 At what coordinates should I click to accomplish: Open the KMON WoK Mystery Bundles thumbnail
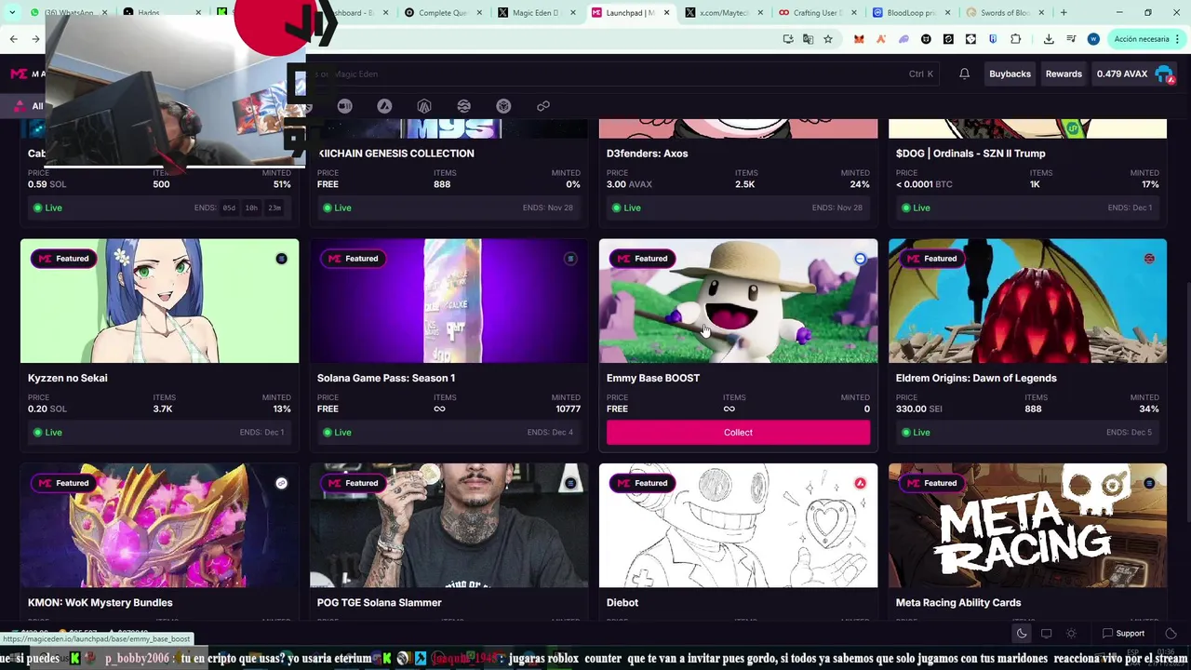160,525
